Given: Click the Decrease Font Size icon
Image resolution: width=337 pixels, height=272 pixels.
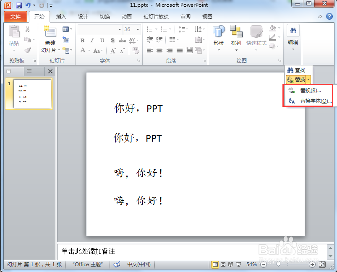Looking at the screenshot, I should pos(122,51).
